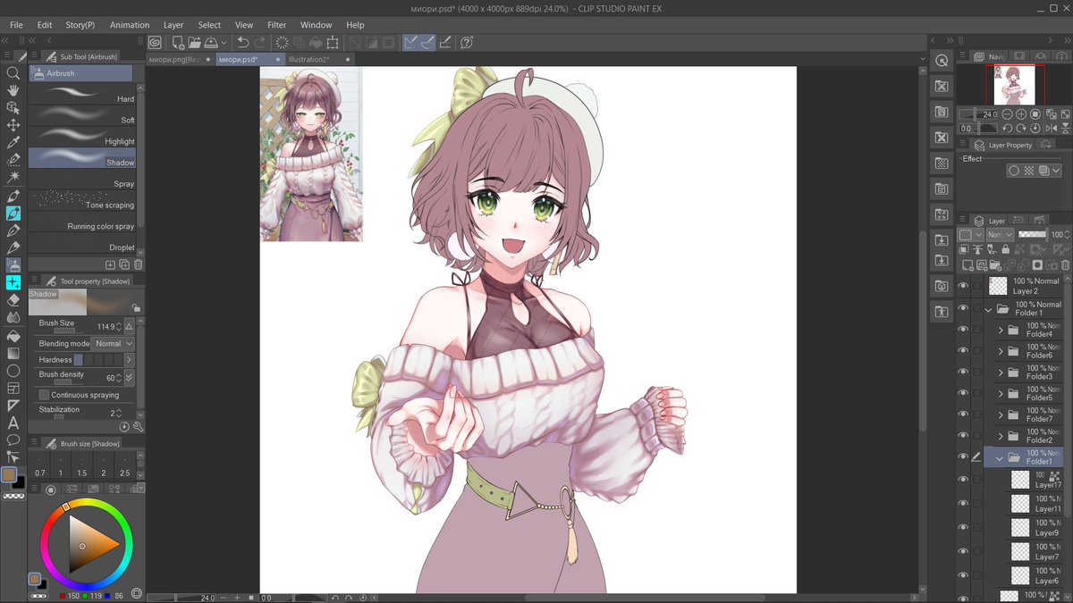The width and height of the screenshot is (1073, 603).
Task: Select the Text tool
Action: click(13, 423)
